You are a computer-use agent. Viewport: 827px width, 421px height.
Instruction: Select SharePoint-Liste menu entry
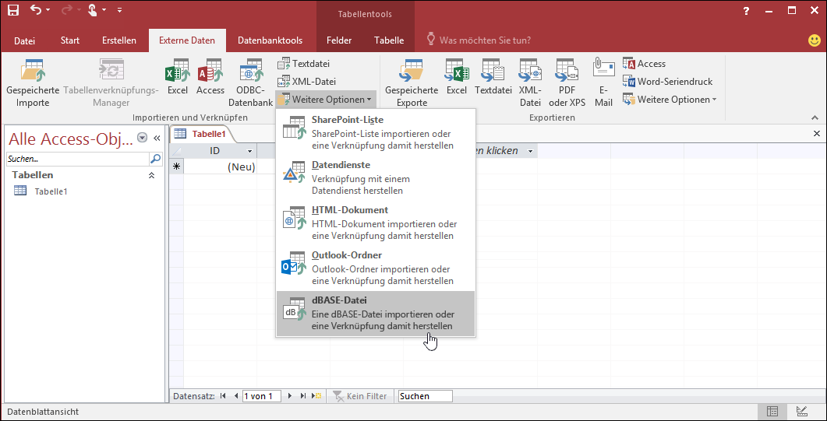375,133
